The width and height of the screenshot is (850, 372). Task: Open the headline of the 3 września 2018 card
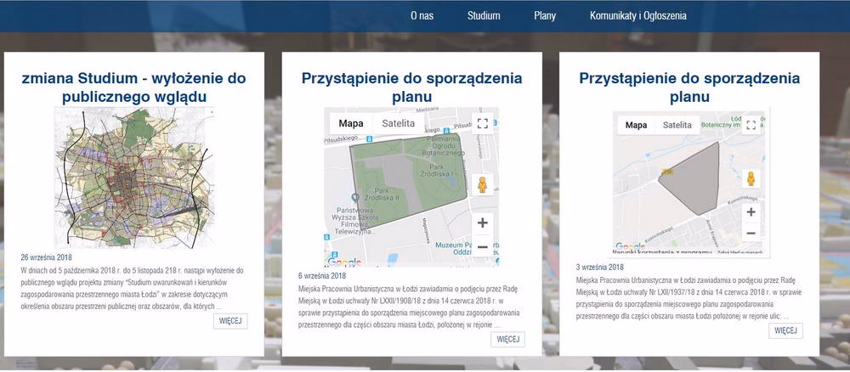tap(689, 87)
